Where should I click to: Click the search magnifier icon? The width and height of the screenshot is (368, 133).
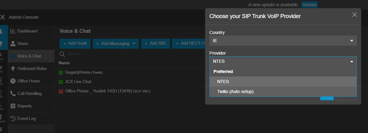pyautogui.click(x=62, y=54)
